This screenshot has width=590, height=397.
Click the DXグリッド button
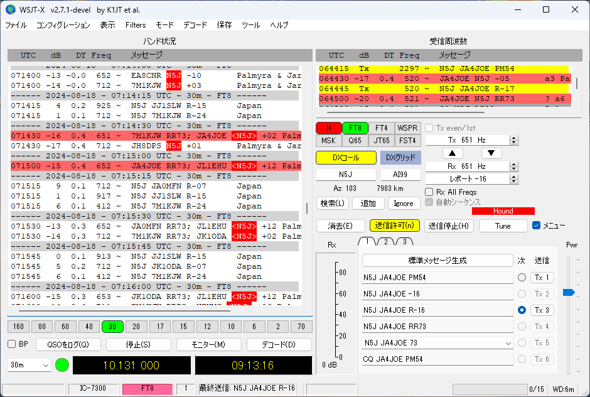point(400,158)
